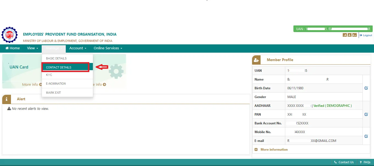
Task: Click the EPFO logo emblem
Action: coord(10,35)
